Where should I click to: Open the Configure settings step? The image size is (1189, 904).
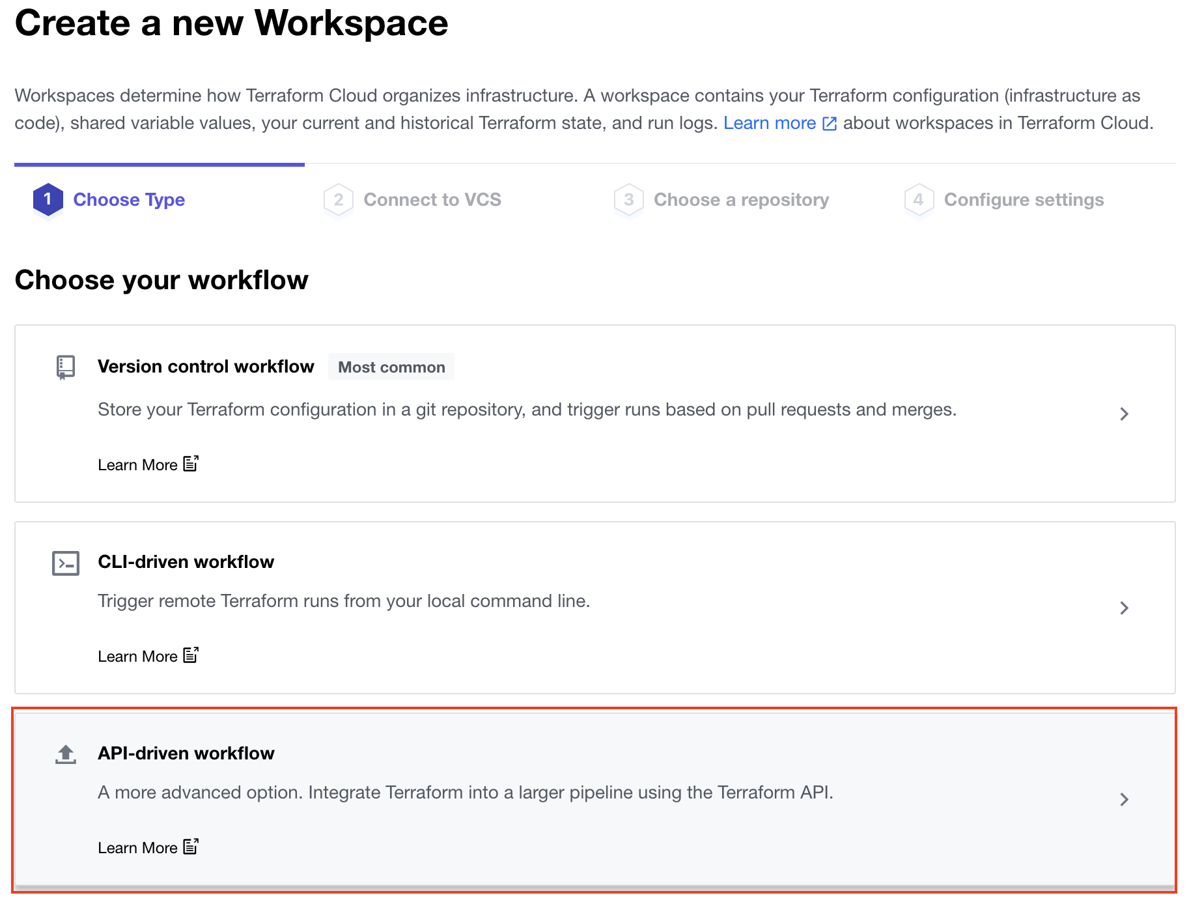pos(1024,200)
